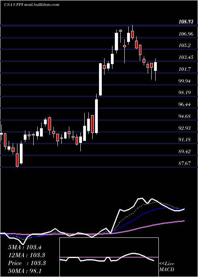The image size is (198, 277).
Task: Click the 'USA UFPI mail.bullkhan.com' chart title
Action: pyautogui.click(x=31, y=5)
